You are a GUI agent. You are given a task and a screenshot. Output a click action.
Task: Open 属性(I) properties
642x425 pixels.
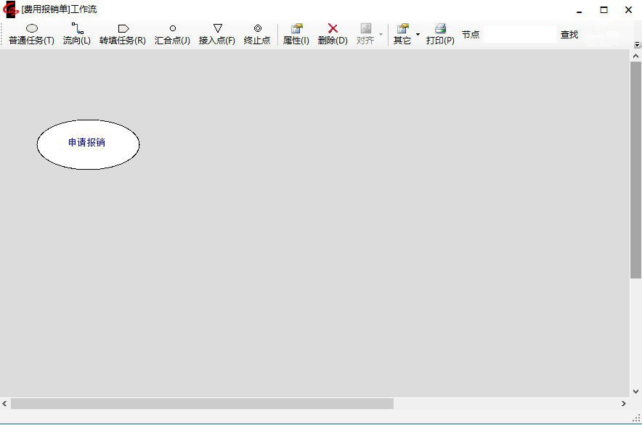click(x=296, y=34)
